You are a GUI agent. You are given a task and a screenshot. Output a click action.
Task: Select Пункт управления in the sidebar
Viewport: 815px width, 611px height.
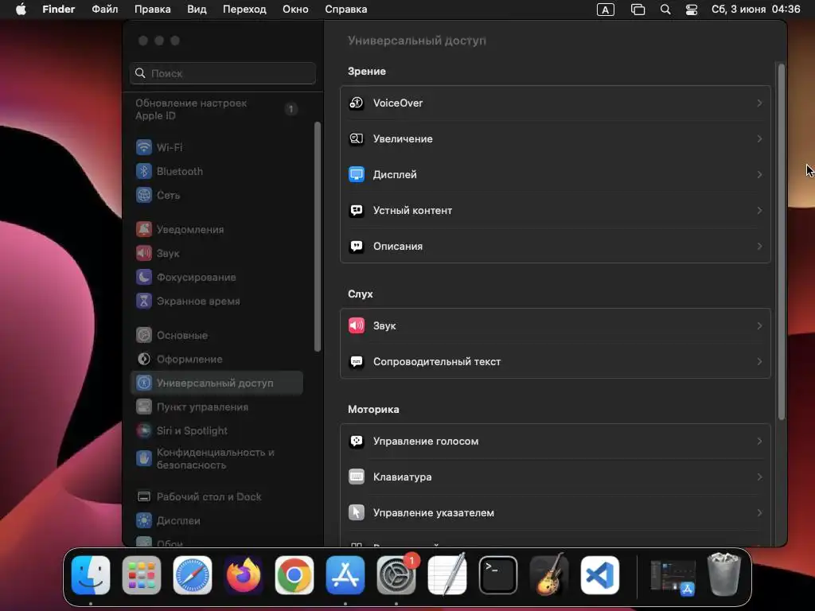216,407
